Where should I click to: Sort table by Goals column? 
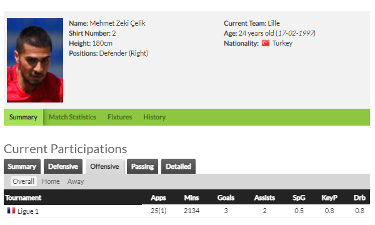pyautogui.click(x=226, y=197)
